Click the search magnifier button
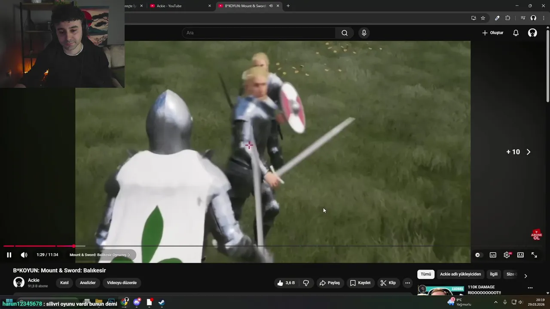 pyautogui.click(x=345, y=33)
